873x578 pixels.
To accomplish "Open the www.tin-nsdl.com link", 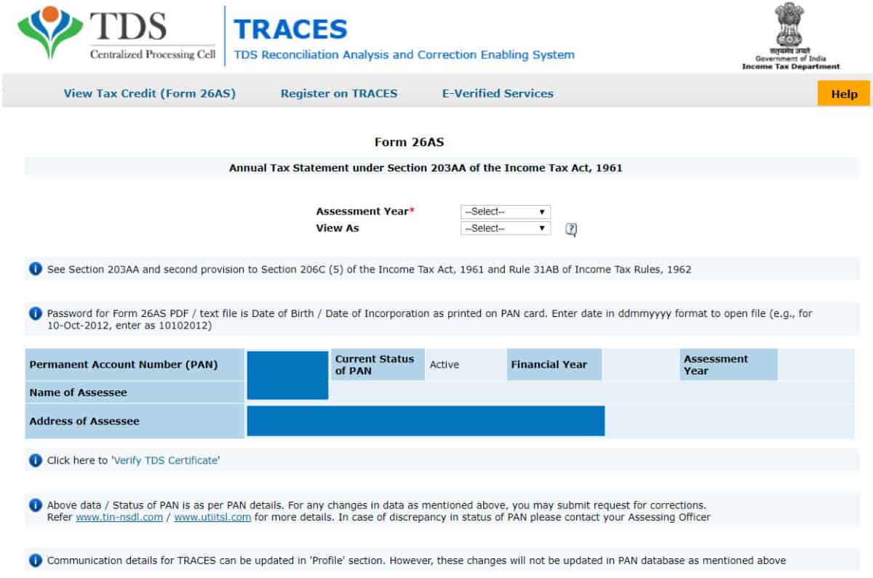I will (x=119, y=518).
